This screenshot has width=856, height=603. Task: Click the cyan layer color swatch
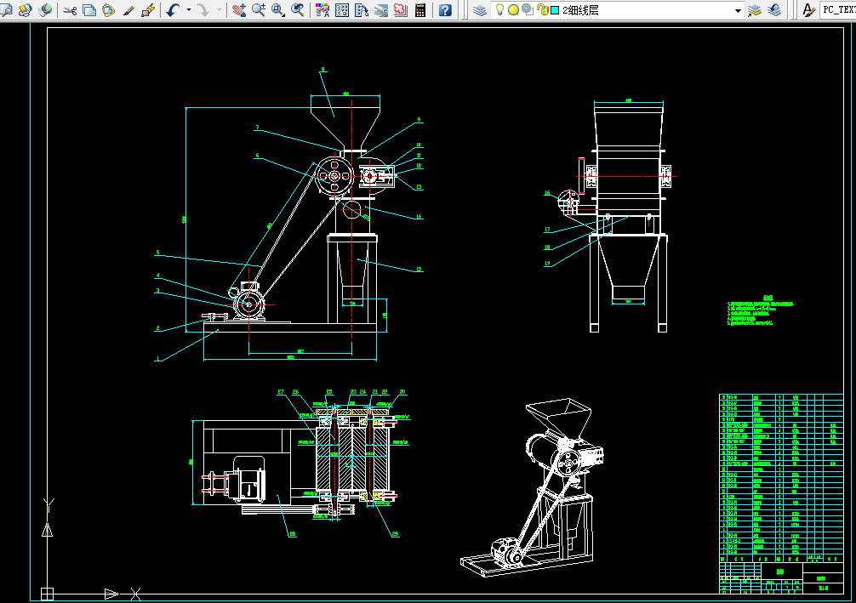click(555, 10)
